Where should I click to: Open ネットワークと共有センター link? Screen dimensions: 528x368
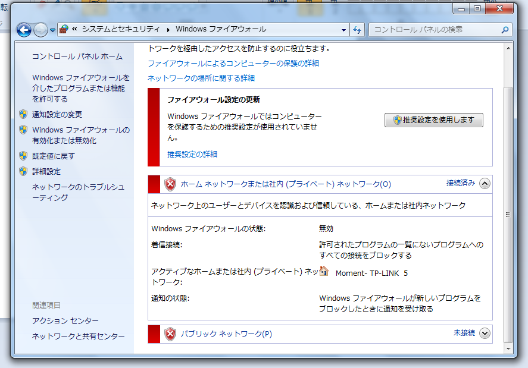(78, 336)
